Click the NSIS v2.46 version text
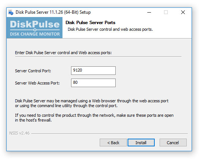The height and width of the screenshot is (159, 199). tap(19, 133)
